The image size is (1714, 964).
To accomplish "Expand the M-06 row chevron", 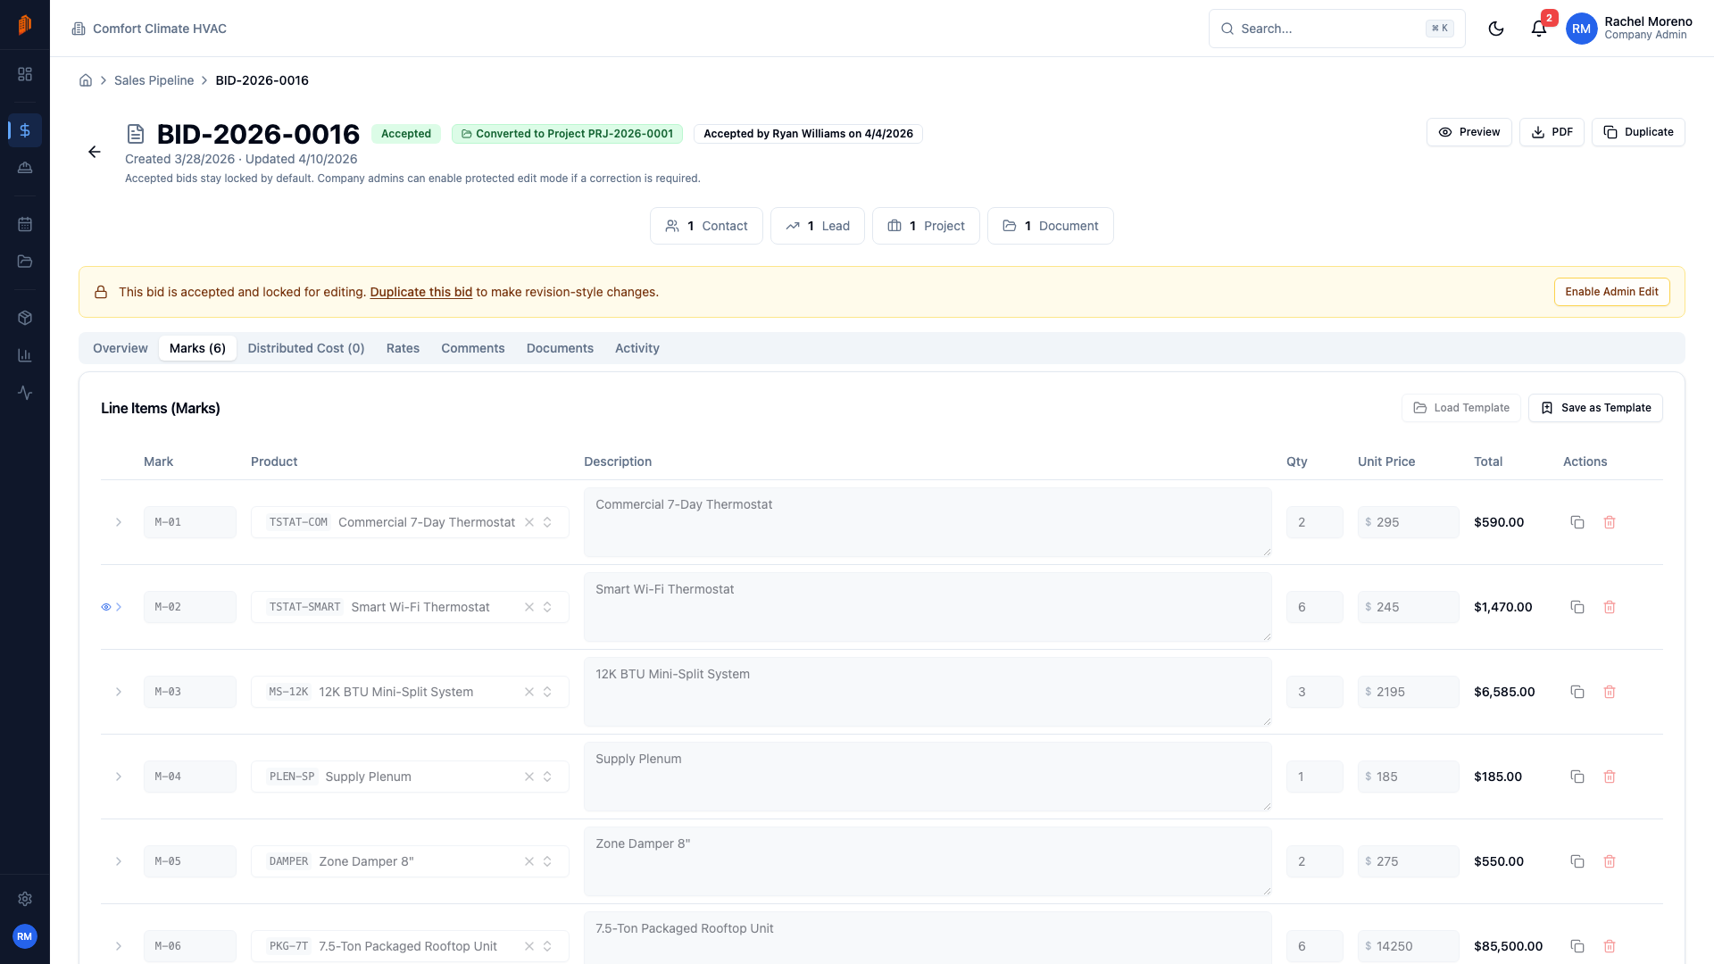I will click(119, 946).
